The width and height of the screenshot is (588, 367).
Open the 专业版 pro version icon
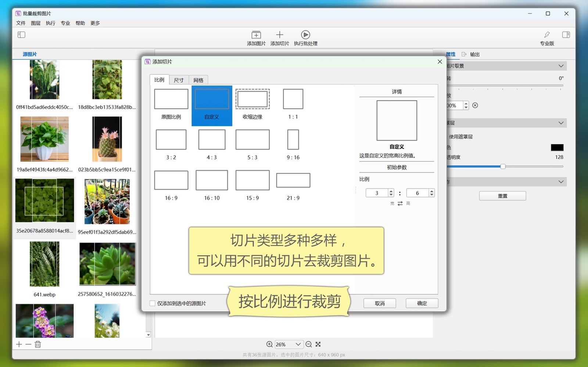click(x=547, y=35)
